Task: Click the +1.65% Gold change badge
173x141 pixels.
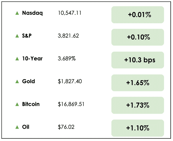Action: (138, 83)
